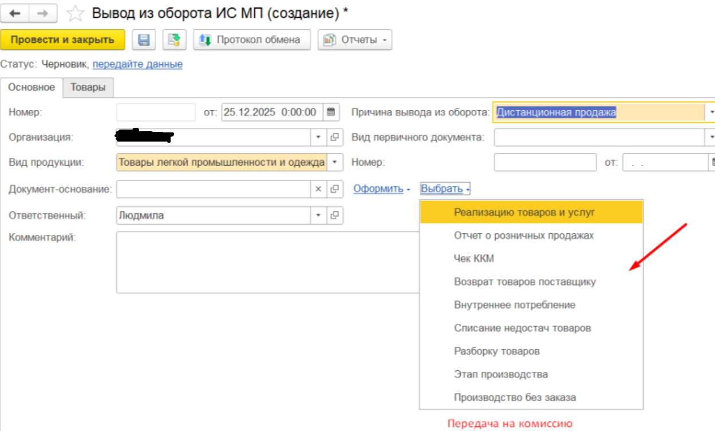Image resolution: width=715 pixels, height=431 pixels.
Task: Choose Возврат товаров поставщику from the list
Action: (x=524, y=282)
